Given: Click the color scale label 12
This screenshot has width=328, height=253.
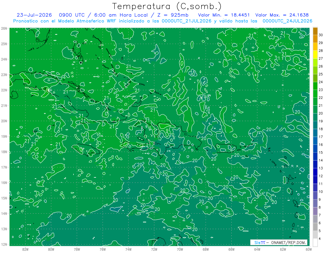Looking at the screenshot, I should 321,176.
